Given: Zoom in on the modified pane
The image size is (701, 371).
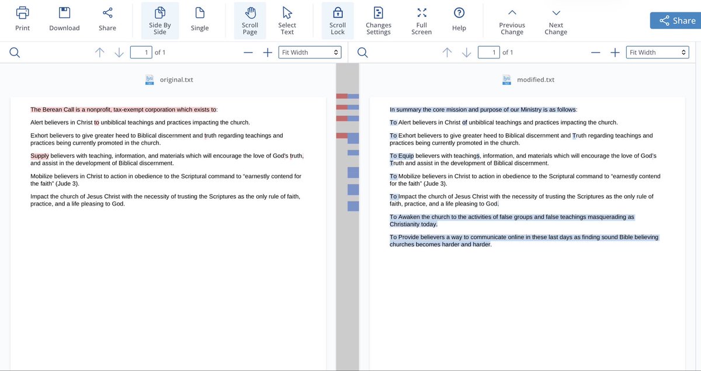Looking at the screenshot, I should (615, 53).
